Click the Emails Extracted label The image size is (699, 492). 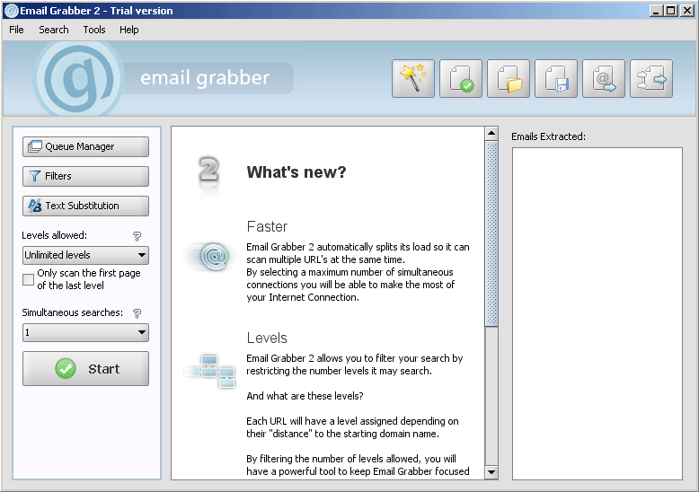(548, 136)
